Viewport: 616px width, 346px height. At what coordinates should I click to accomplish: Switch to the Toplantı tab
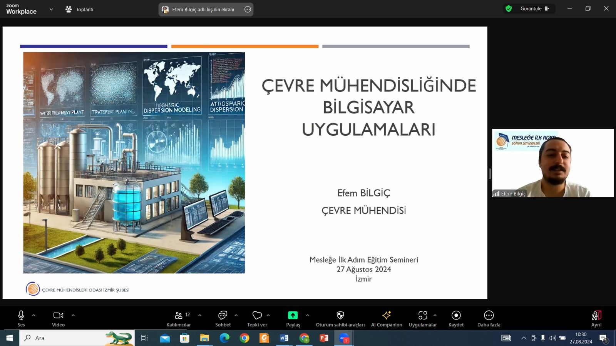click(x=80, y=9)
